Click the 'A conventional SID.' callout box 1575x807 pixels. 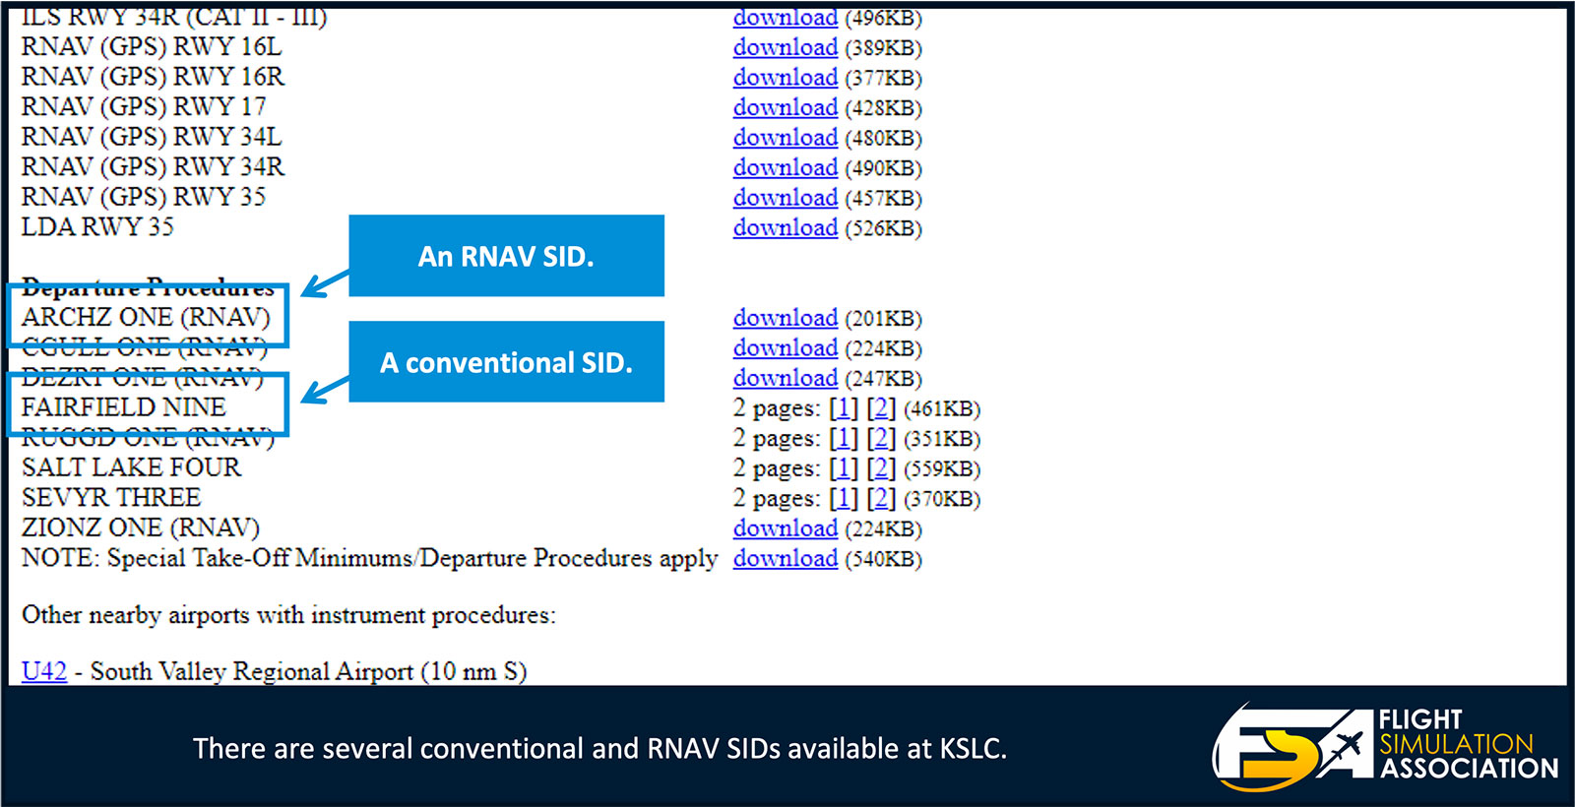506,362
